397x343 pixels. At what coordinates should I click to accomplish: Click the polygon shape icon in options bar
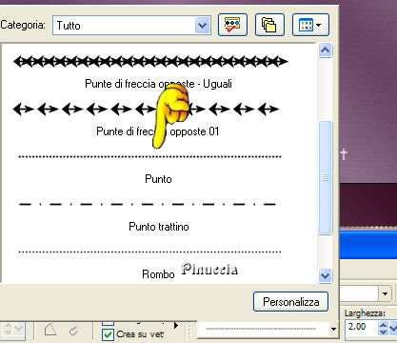pyautogui.click(x=50, y=330)
